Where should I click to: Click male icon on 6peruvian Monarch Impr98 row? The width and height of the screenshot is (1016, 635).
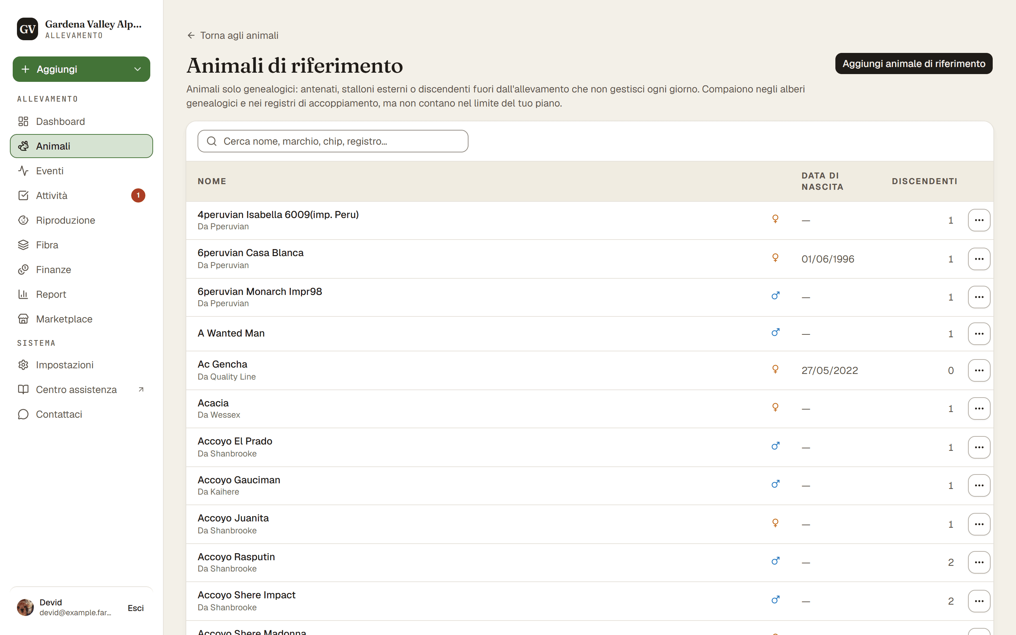[x=775, y=296]
